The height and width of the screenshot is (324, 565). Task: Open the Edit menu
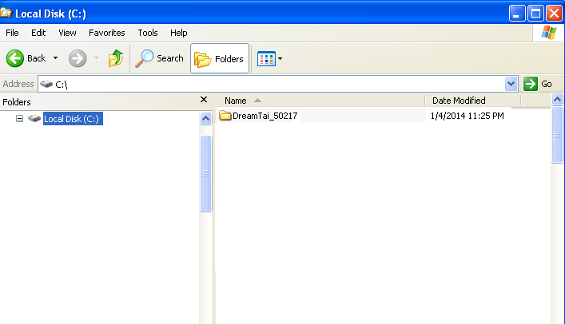point(38,33)
